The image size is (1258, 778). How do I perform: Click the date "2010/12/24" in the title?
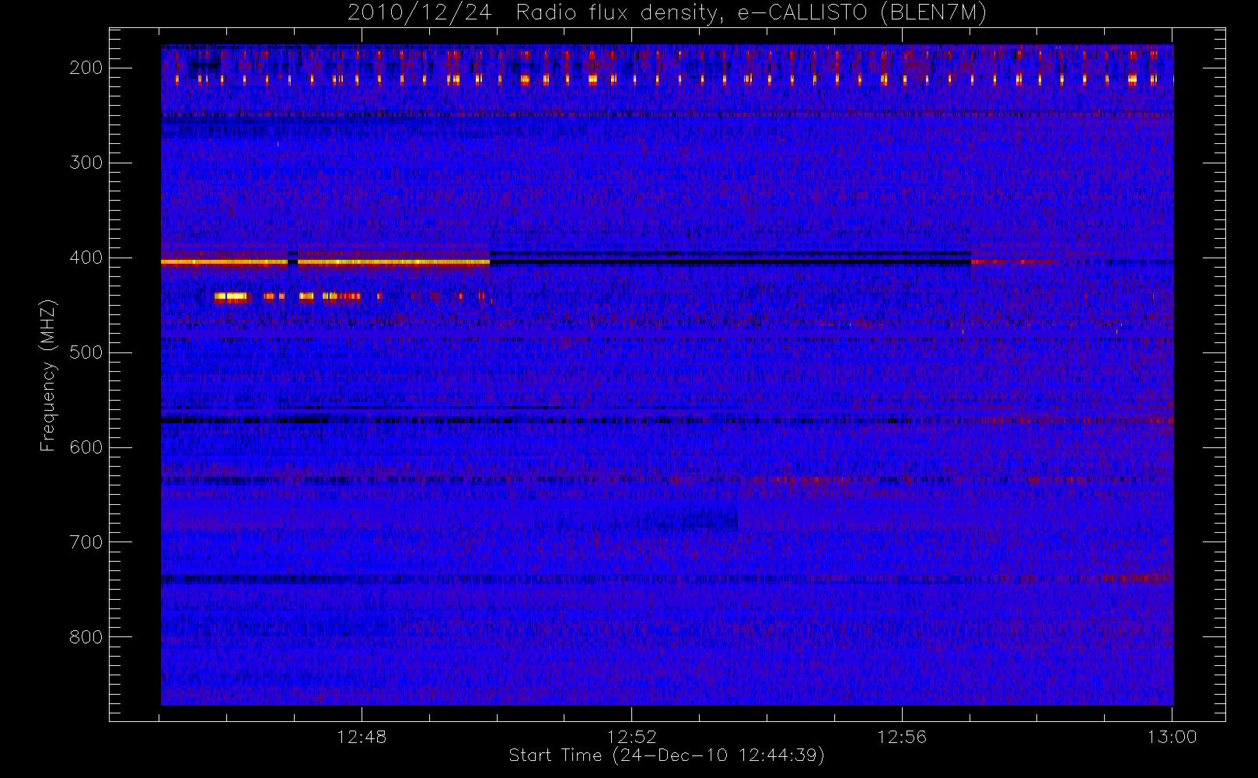click(x=419, y=13)
